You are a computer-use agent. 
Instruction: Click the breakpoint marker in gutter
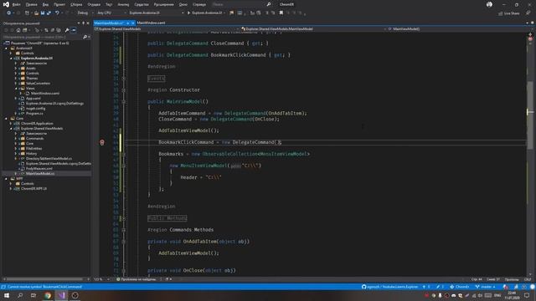pyautogui.click(x=102, y=142)
